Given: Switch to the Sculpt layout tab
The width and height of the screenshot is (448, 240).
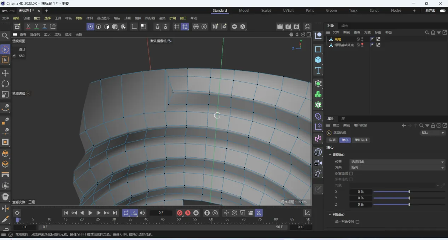Looking at the screenshot, I should [x=266, y=11].
